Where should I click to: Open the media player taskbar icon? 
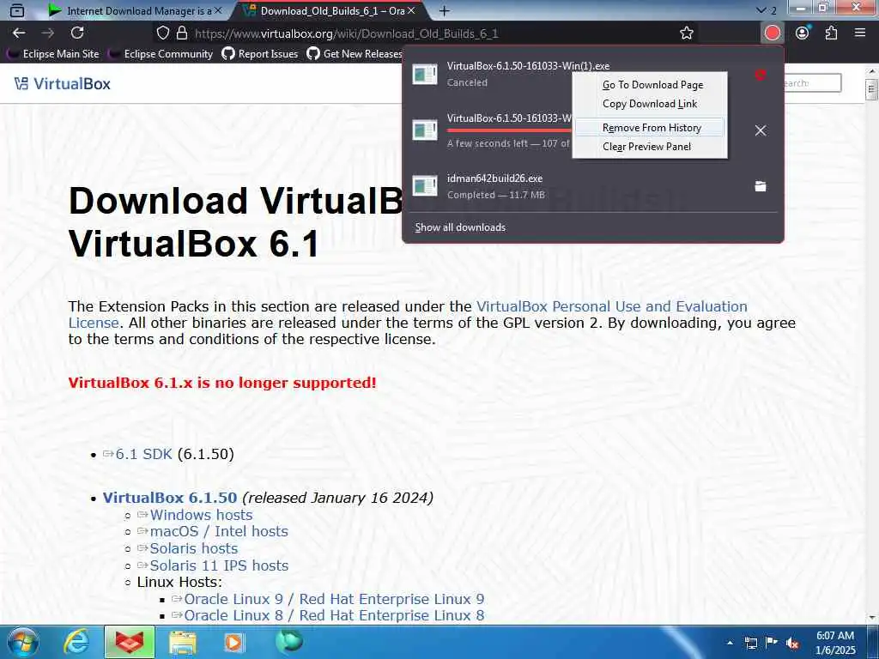point(233,642)
